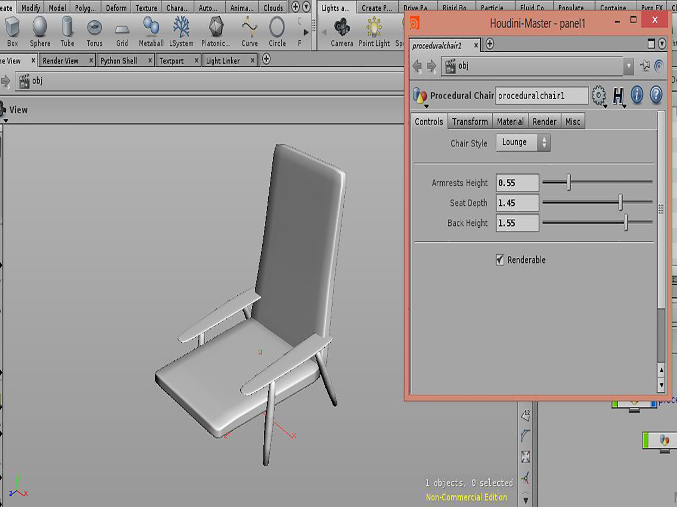Open node info via the blue info icon

(x=637, y=96)
